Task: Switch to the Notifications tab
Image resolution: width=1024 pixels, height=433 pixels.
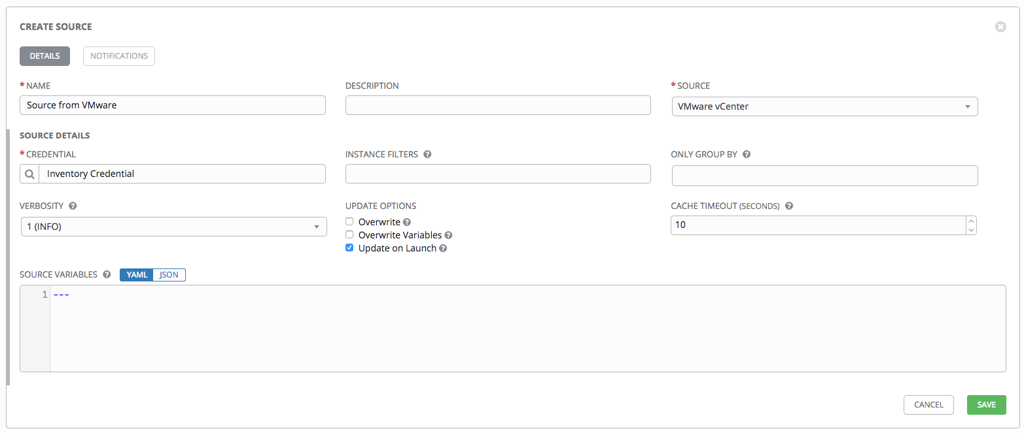Action: click(x=119, y=56)
